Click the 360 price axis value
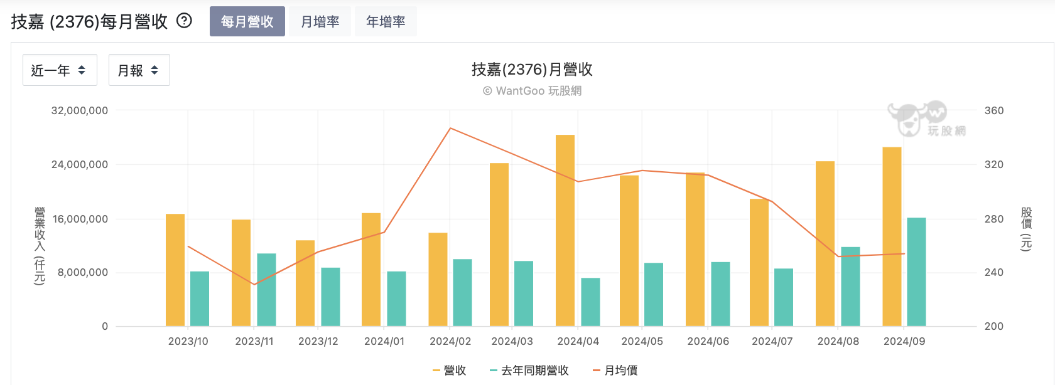The height and width of the screenshot is (385, 1055). [x=994, y=110]
